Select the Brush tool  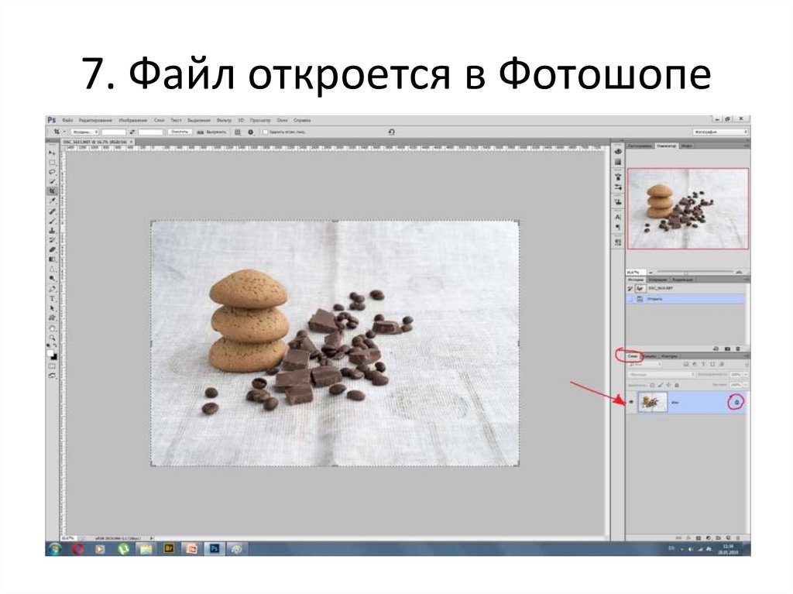[x=52, y=221]
